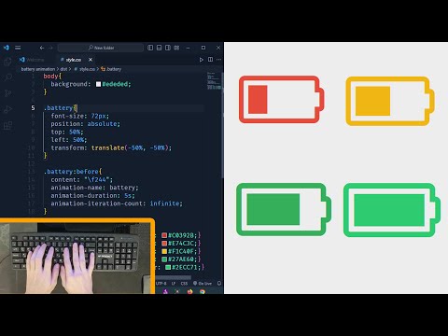The width and height of the screenshot is (448, 336).
Task: Click the content "\f244" line
Action: coord(82,179)
